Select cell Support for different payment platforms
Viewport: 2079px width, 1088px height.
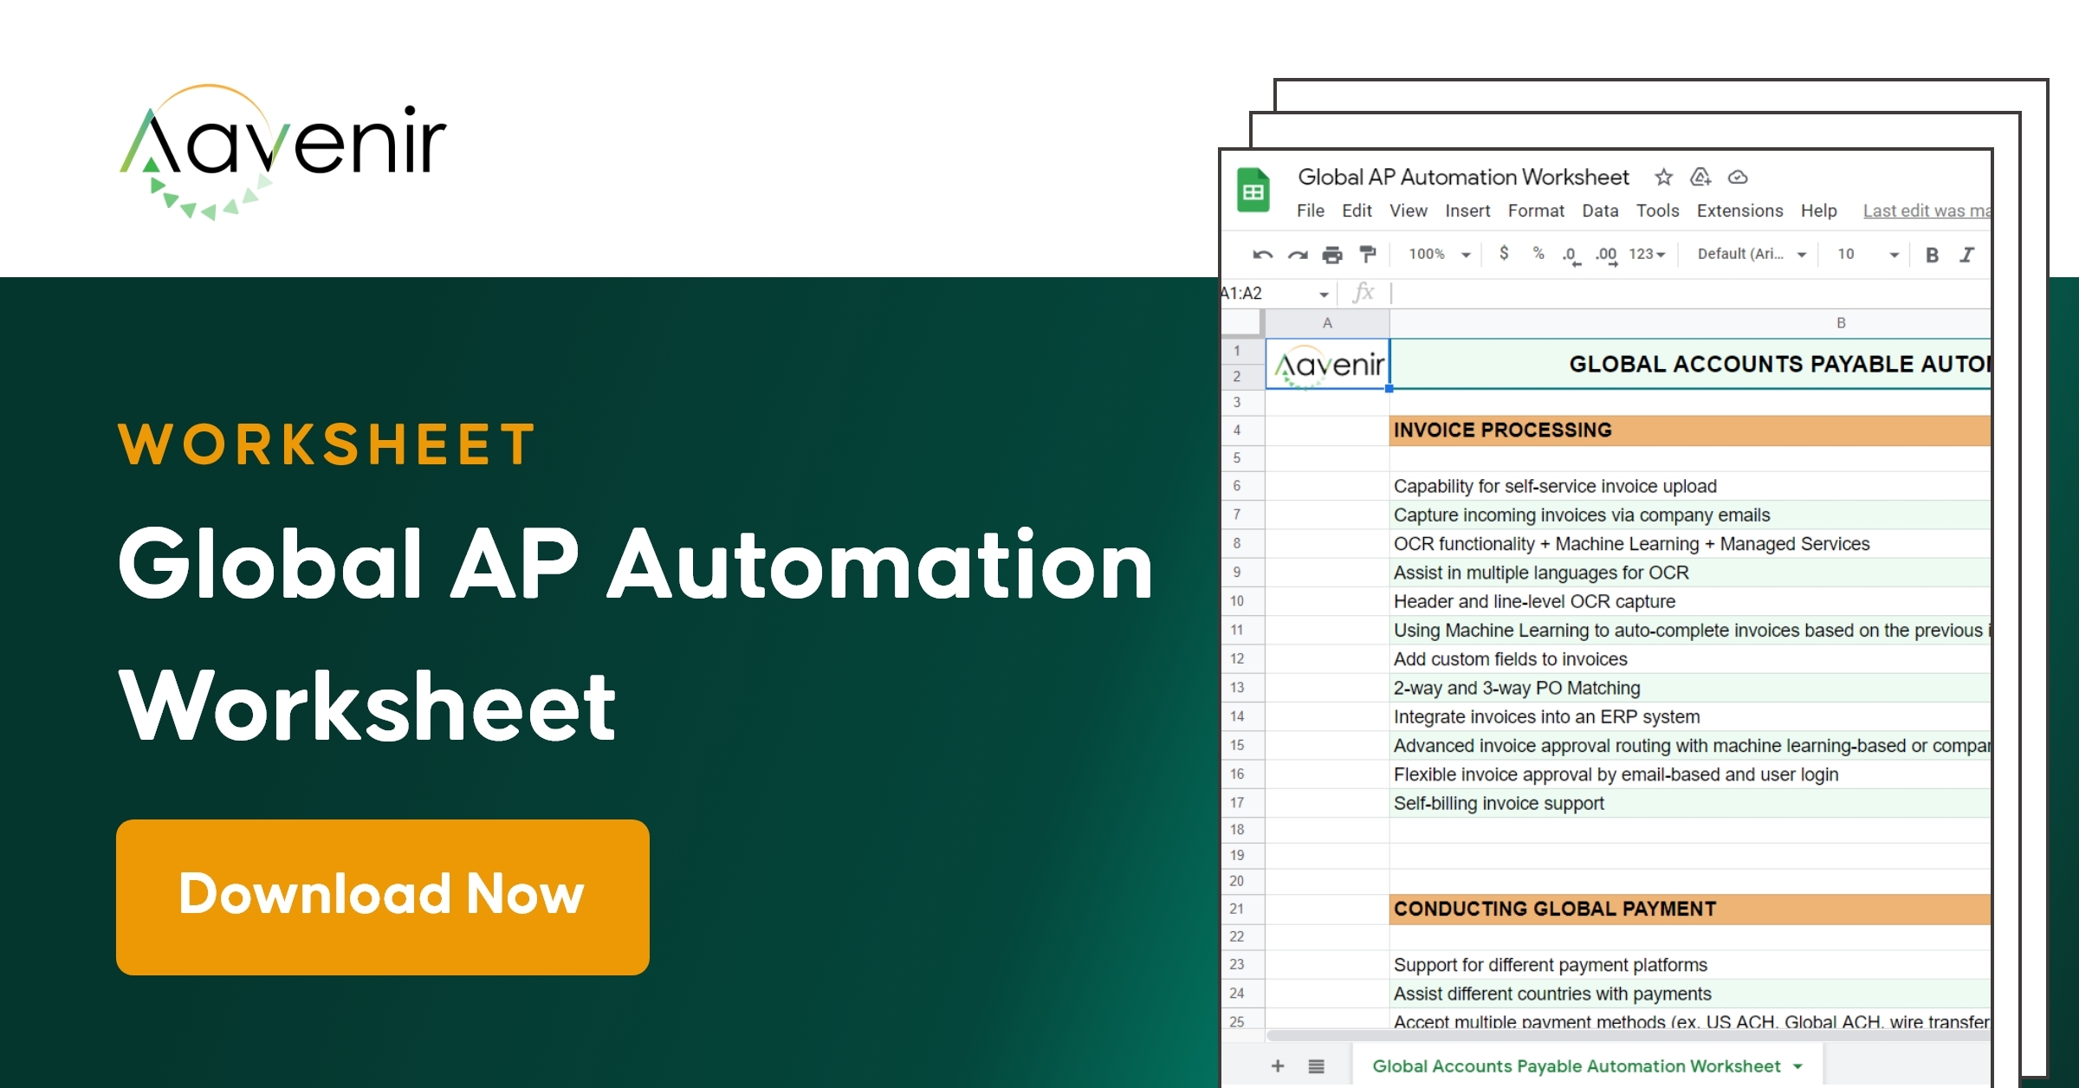1690,965
